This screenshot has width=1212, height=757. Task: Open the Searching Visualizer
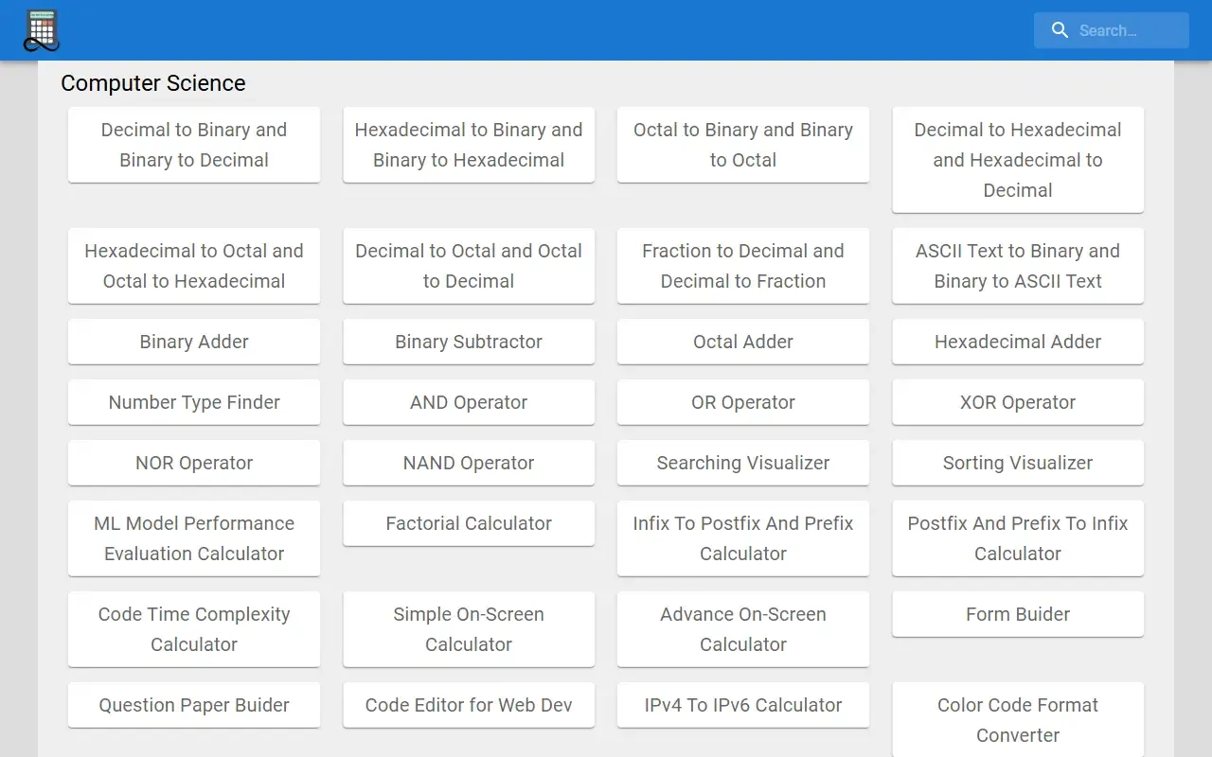tap(743, 463)
